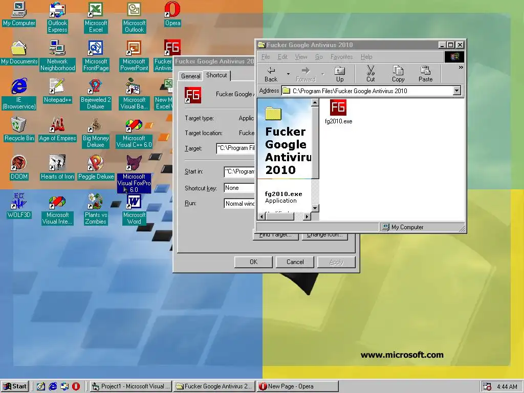The width and height of the screenshot is (524, 393).
Task: Switch to General tab in properties
Action: coord(190,76)
